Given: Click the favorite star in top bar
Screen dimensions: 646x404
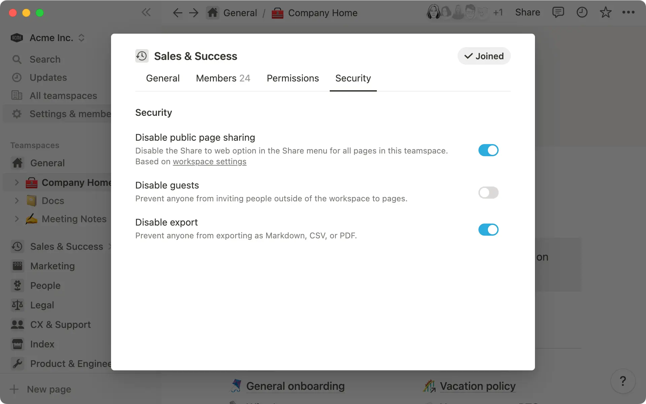Looking at the screenshot, I should [x=605, y=12].
